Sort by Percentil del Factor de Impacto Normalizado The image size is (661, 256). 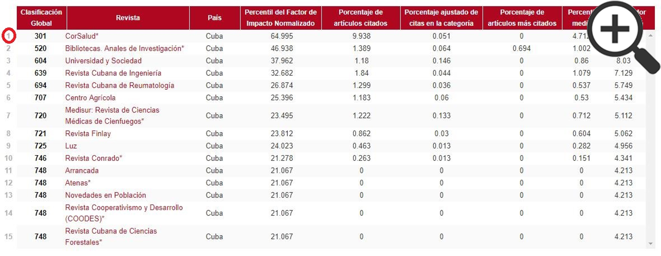(280, 18)
